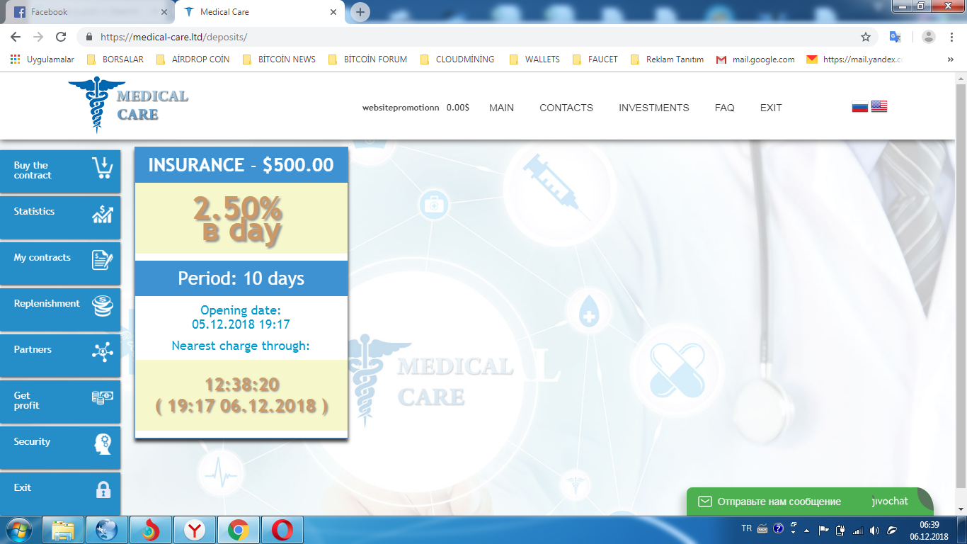This screenshot has height=544, width=967.
Task: Open the Partners section in sidebar
Action: 60,354
